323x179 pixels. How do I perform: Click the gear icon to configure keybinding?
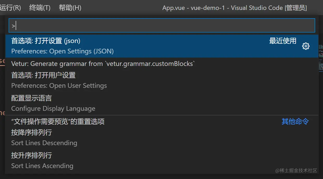click(306, 46)
